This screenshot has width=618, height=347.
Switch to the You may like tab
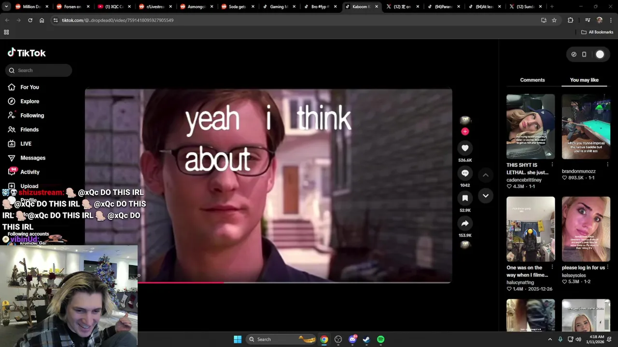(x=584, y=80)
